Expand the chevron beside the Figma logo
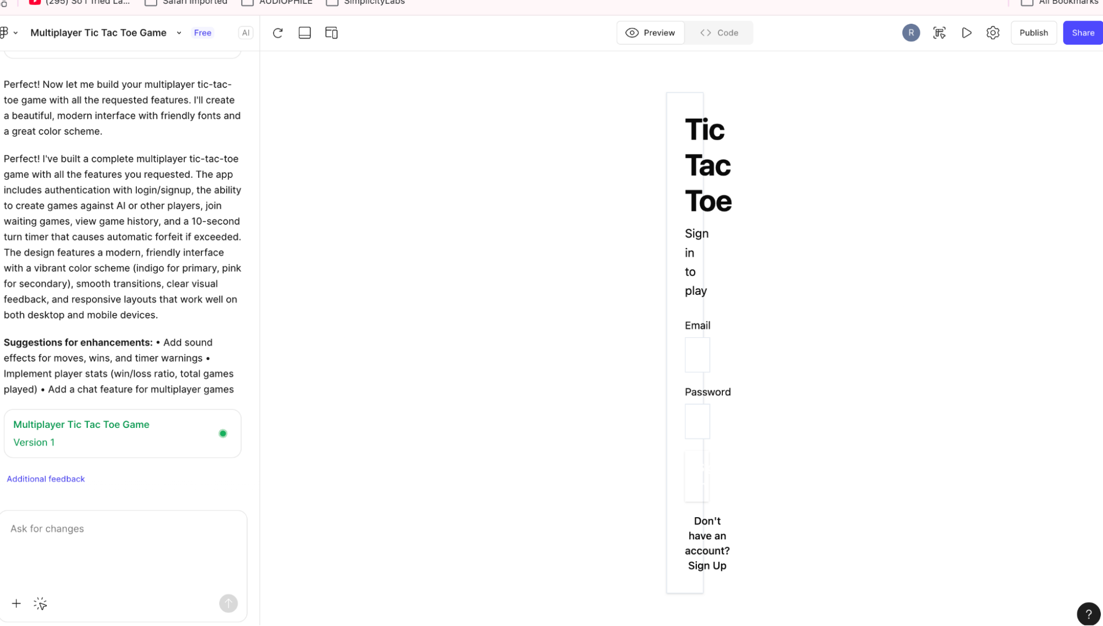 tap(15, 33)
